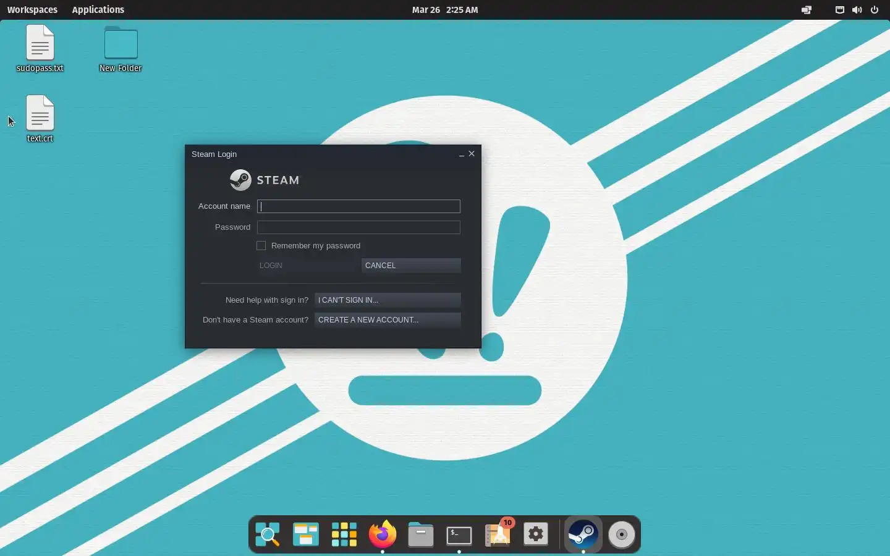The width and height of the screenshot is (890, 556).
Task: Focus the Account name field
Action: 358,206
